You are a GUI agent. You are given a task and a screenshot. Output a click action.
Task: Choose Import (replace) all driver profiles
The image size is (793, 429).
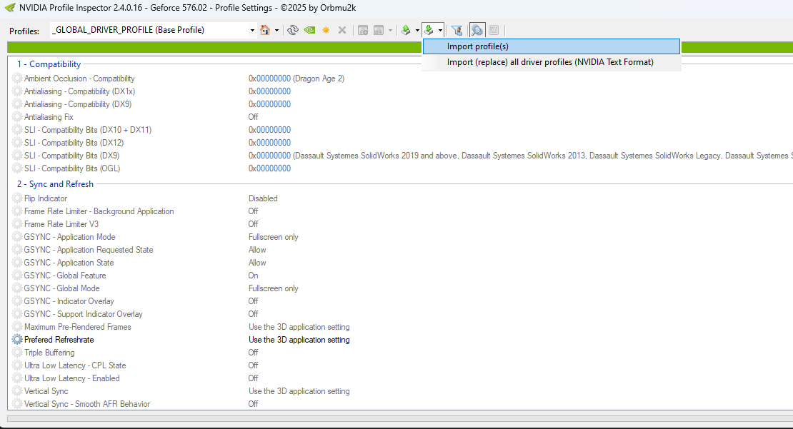point(550,62)
